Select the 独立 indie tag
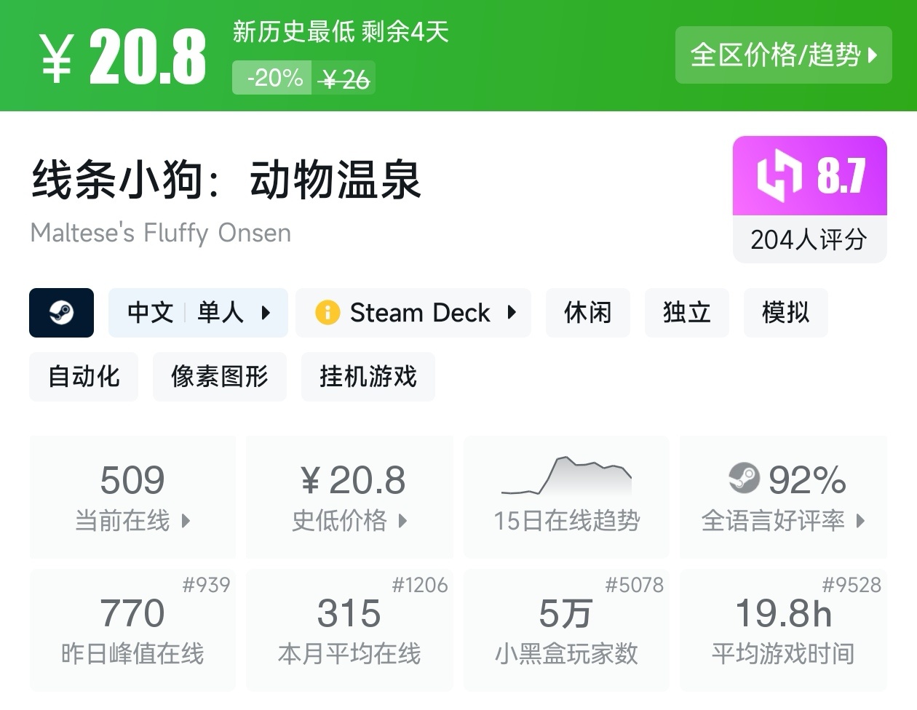 pyautogui.click(x=686, y=313)
